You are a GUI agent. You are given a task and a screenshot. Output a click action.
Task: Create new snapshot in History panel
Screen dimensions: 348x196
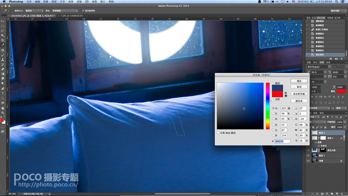point(336,59)
